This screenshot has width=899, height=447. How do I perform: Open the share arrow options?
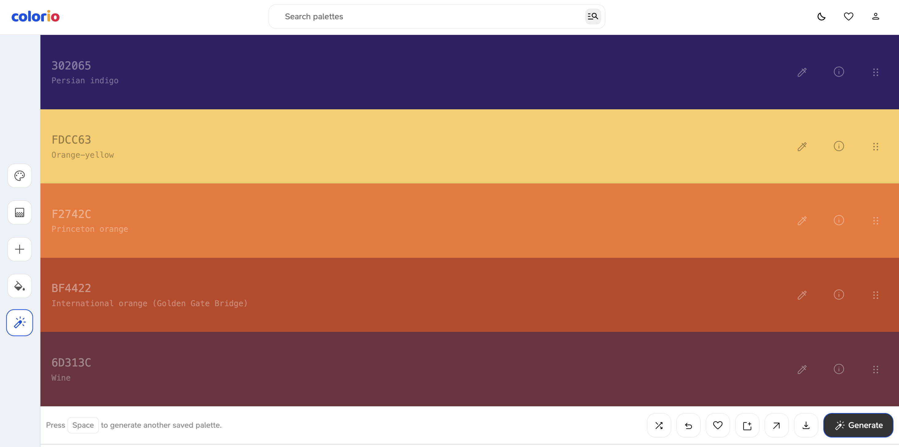(776, 425)
